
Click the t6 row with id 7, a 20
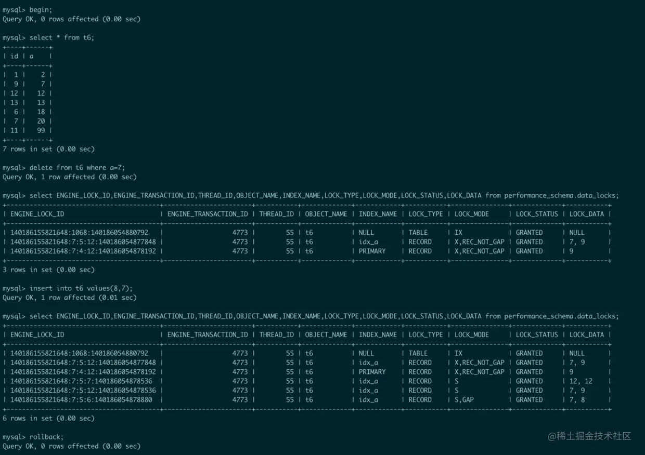point(27,122)
